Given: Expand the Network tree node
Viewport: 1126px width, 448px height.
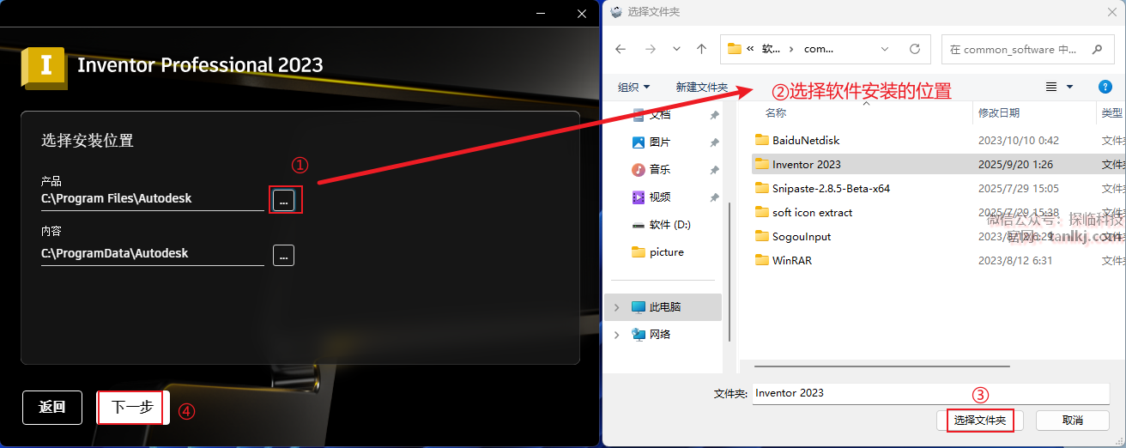Looking at the screenshot, I should pyautogui.click(x=616, y=334).
